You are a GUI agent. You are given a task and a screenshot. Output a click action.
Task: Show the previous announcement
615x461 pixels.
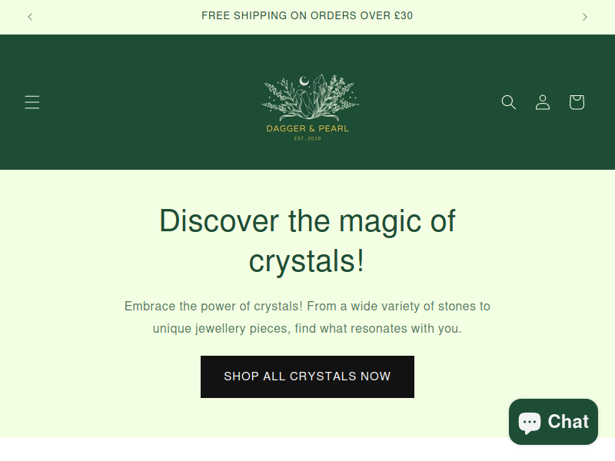[x=30, y=17]
